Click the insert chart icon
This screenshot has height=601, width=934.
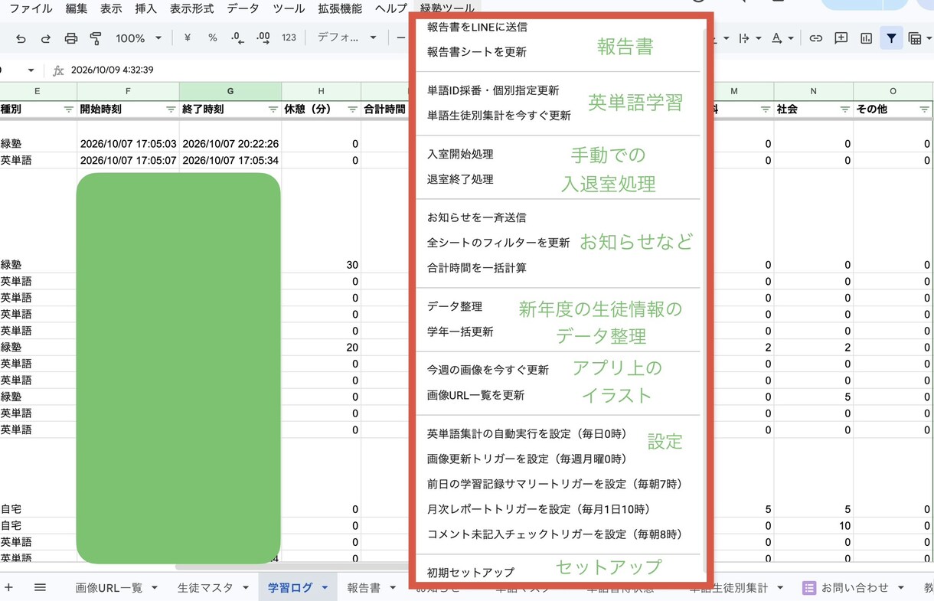[x=867, y=38]
